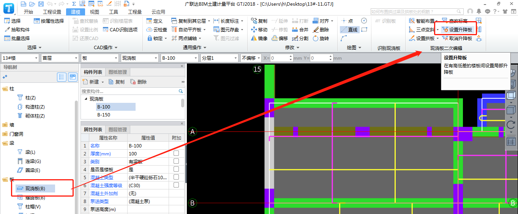Select the 偏移 offset tool

pos(280,38)
